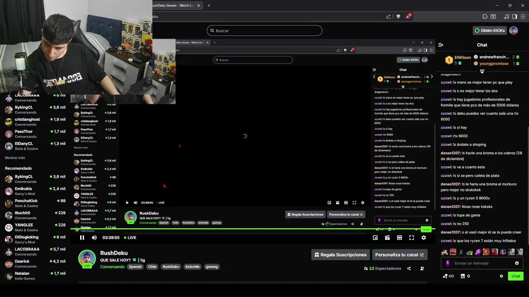Toggle theater mode in main player

(x=399, y=238)
